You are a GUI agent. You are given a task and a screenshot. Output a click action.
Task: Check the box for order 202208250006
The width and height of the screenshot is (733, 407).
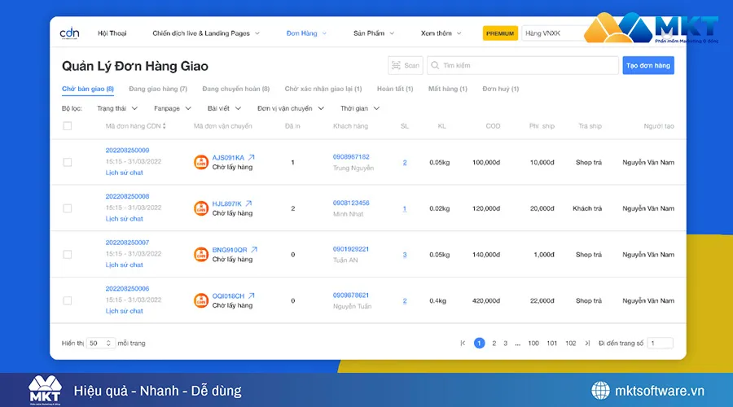[68, 300]
